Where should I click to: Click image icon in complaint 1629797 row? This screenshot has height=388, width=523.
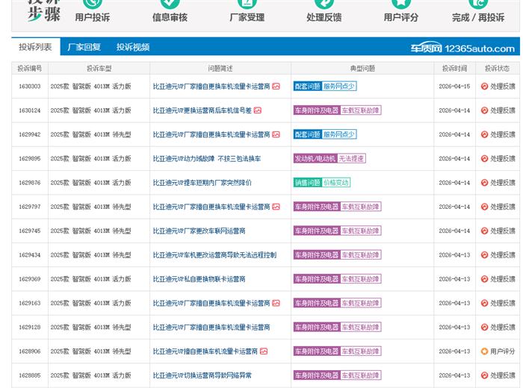click(276, 207)
